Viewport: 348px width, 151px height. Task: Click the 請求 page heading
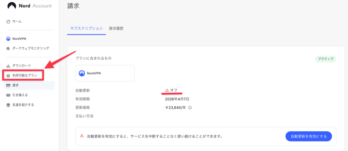(73, 5)
